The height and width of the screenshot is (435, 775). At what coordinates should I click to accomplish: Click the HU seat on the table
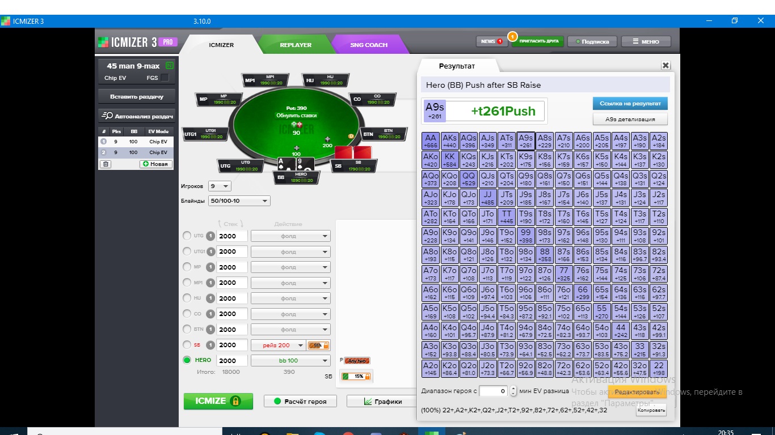click(325, 80)
